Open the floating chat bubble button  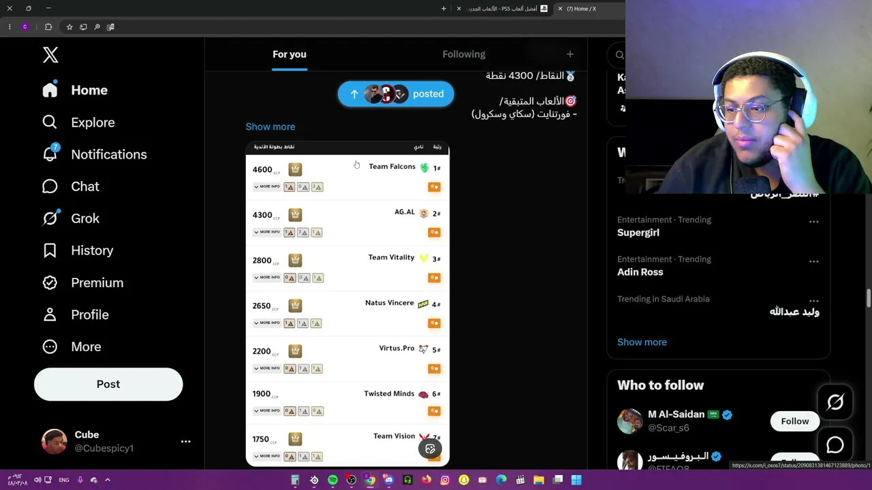tap(835, 445)
